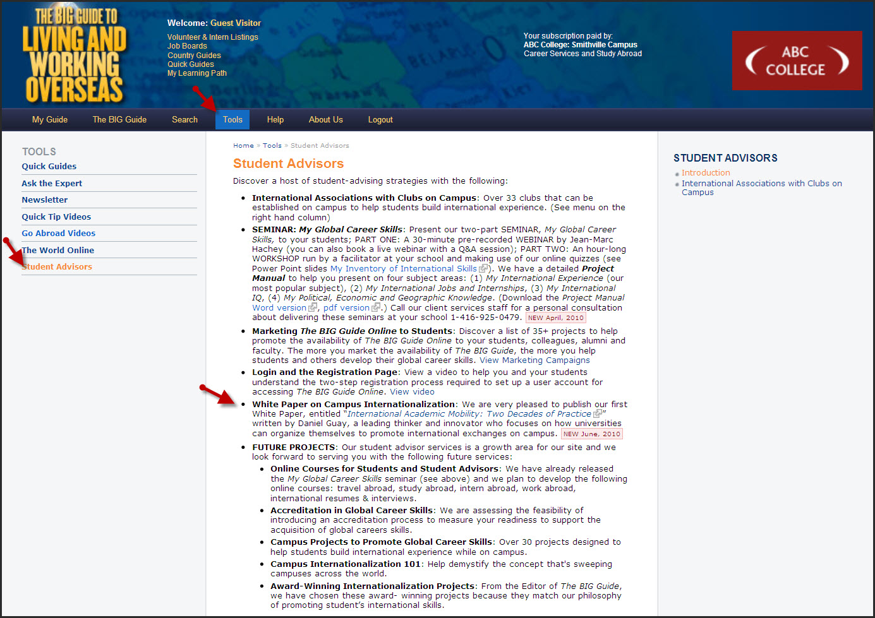The image size is (875, 618).
Task: Open Newsletter in the Tools sidebar
Action: (x=45, y=200)
